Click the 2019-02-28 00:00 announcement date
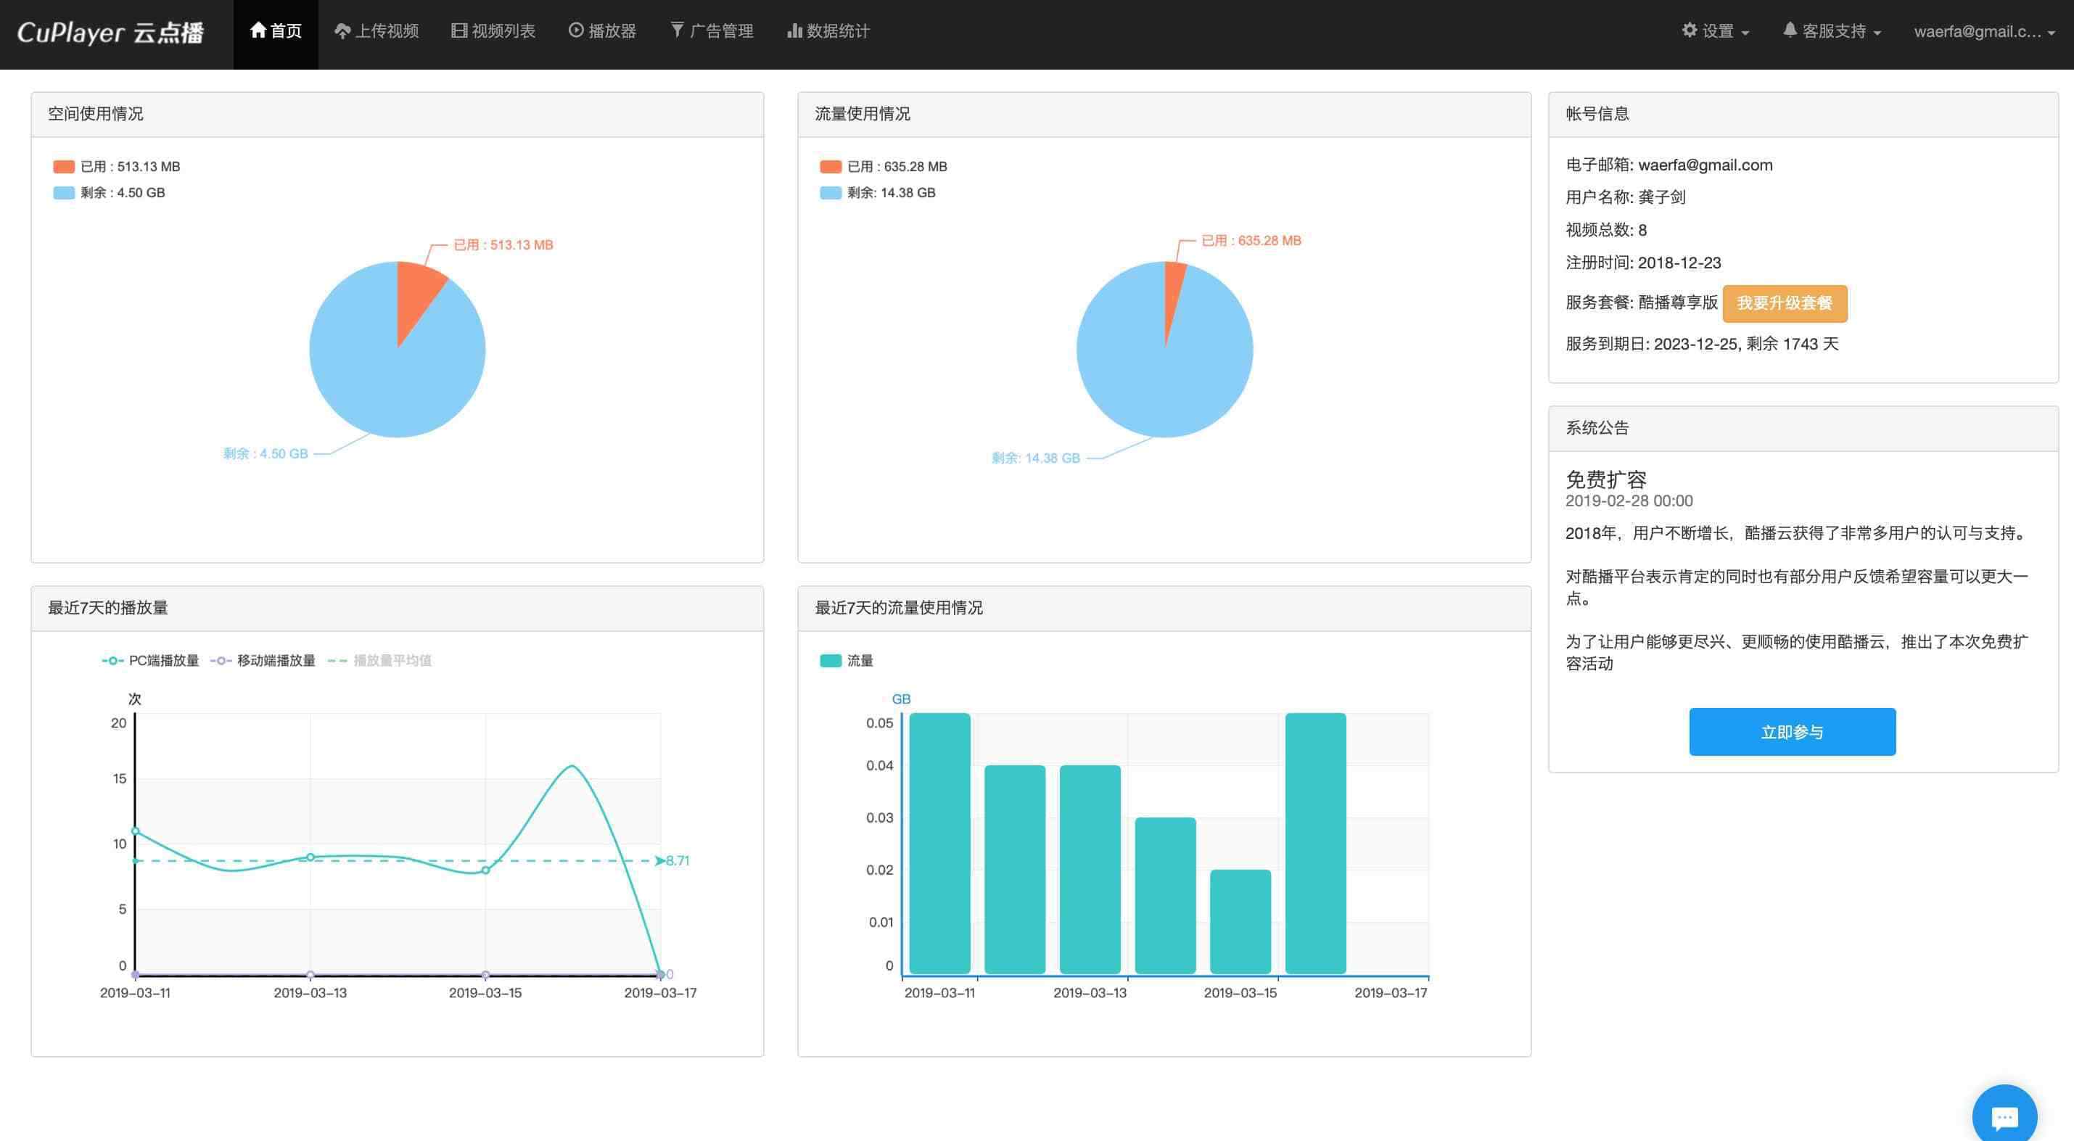This screenshot has height=1141, width=2074. (x=1629, y=501)
